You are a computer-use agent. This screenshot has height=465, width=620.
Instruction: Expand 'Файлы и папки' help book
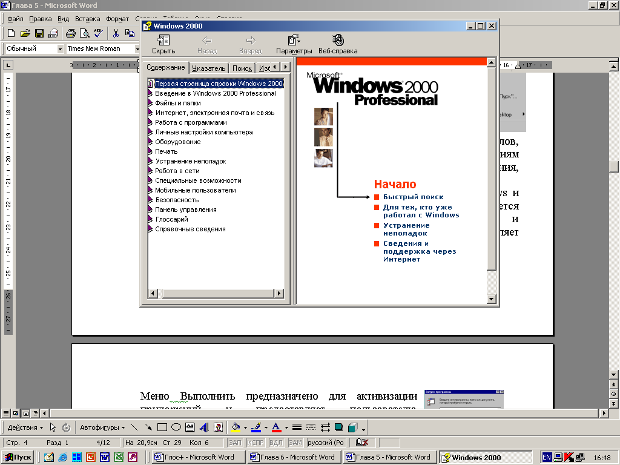(x=150, y=103)
